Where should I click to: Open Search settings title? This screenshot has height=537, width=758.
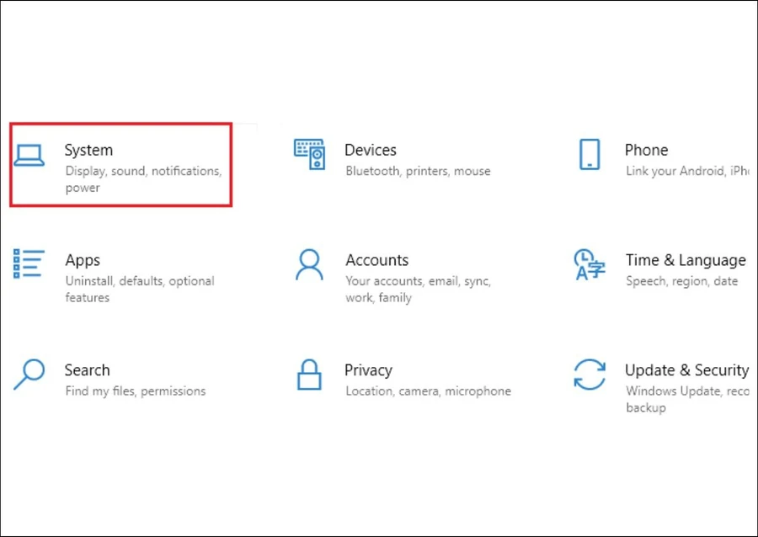click(x=87, y=370)
